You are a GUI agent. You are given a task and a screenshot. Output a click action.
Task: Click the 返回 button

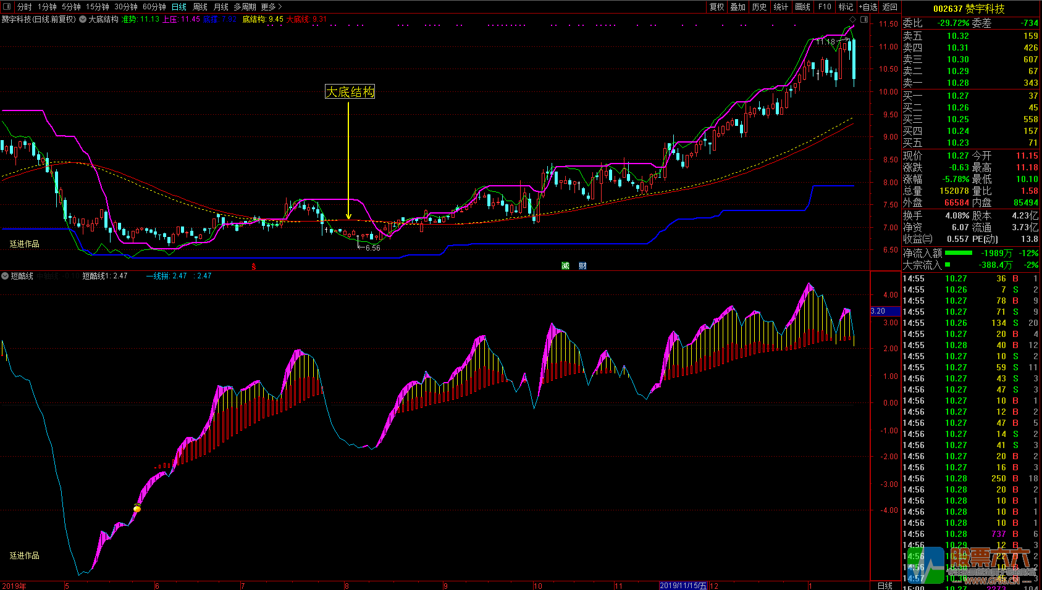(890, 7)
